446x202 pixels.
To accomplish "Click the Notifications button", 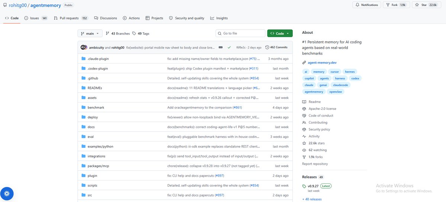I will click(367, 5).
